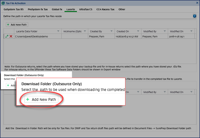The height and width of the screenshot is (138, 200).
Task: Open the Global fx tab
Action: coord(57,9)
